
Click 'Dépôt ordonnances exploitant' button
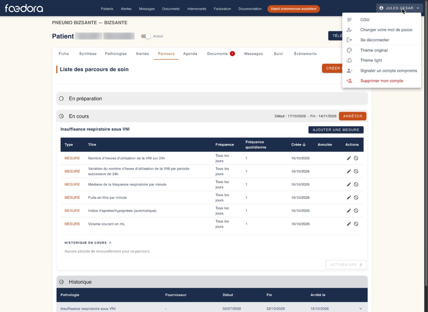(x=293, y=9)
